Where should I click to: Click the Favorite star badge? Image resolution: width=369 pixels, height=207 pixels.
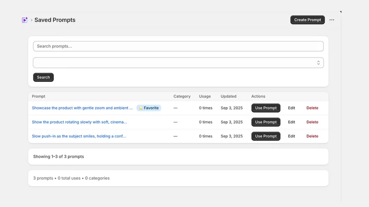[x=149, y=108]
